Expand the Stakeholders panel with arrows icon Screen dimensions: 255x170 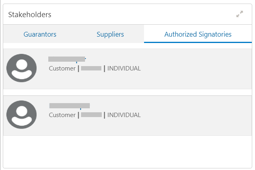(239, 14)
